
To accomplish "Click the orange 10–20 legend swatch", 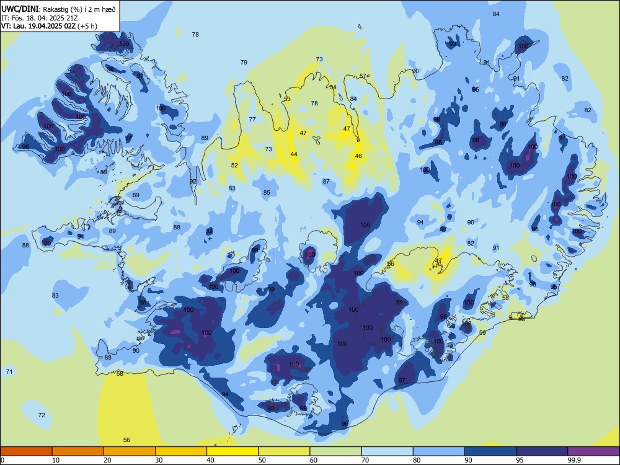I will (78, 451).
